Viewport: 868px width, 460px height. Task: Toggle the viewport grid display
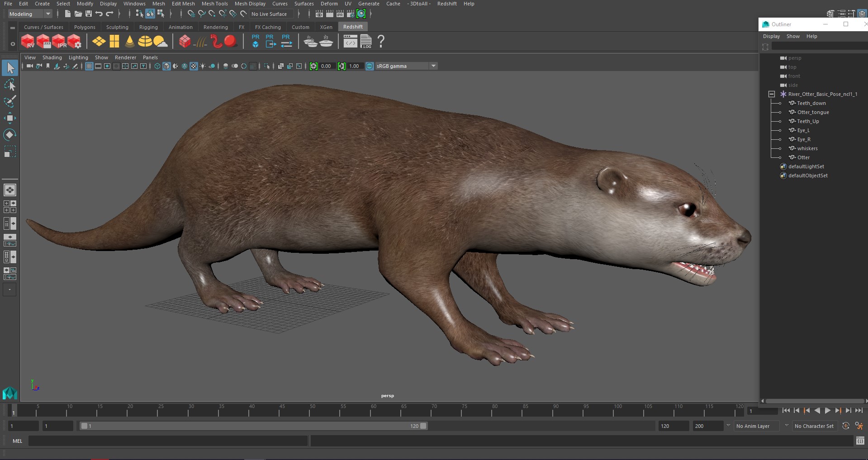pos(89,66)
